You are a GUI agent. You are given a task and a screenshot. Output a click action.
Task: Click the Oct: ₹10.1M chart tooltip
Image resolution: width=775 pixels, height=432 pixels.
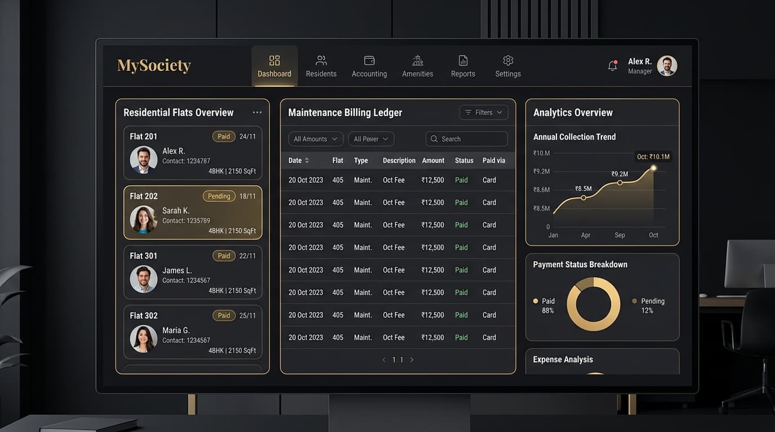tap(653, 157)
